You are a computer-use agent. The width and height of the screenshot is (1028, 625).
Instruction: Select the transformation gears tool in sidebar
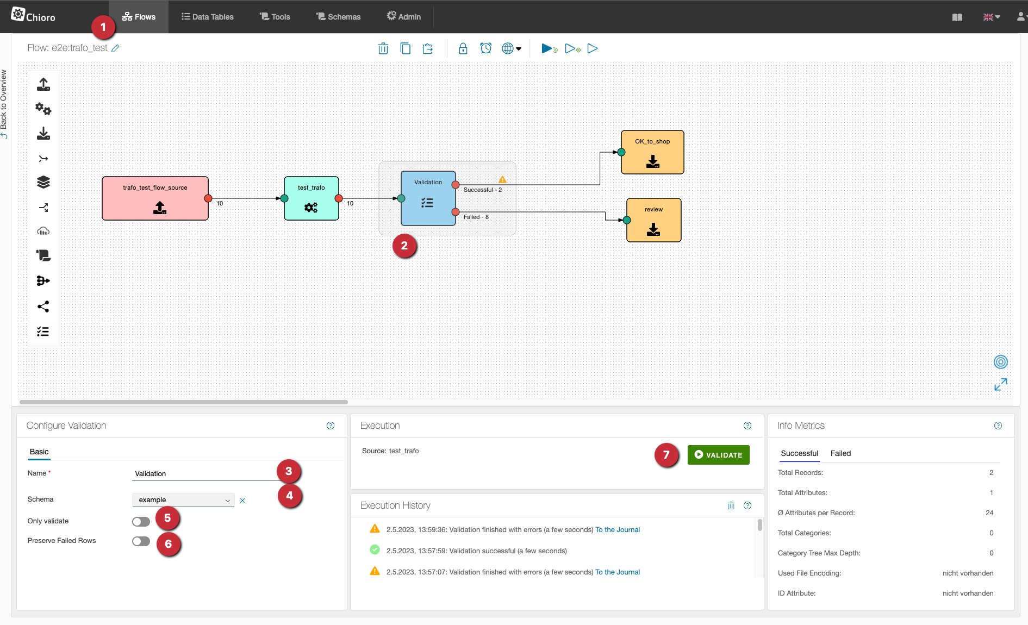click(x=43, y=109)
